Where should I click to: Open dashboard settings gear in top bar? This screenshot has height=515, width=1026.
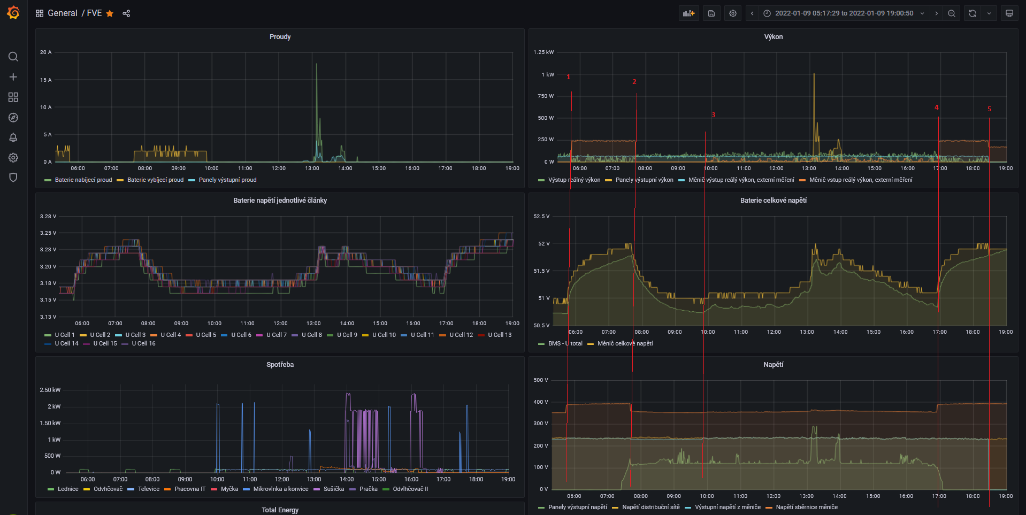[733, 13]
